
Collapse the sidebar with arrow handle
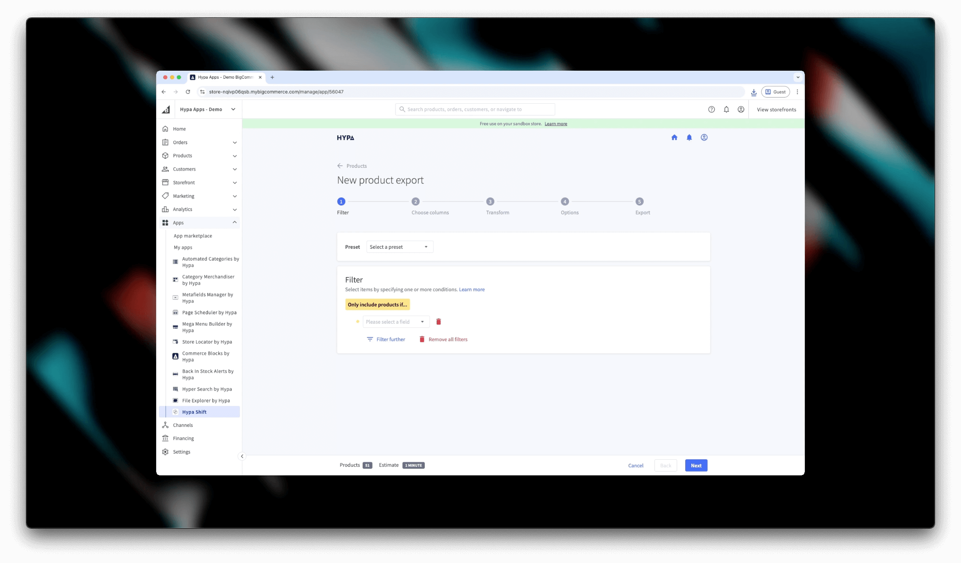[242, 456]
